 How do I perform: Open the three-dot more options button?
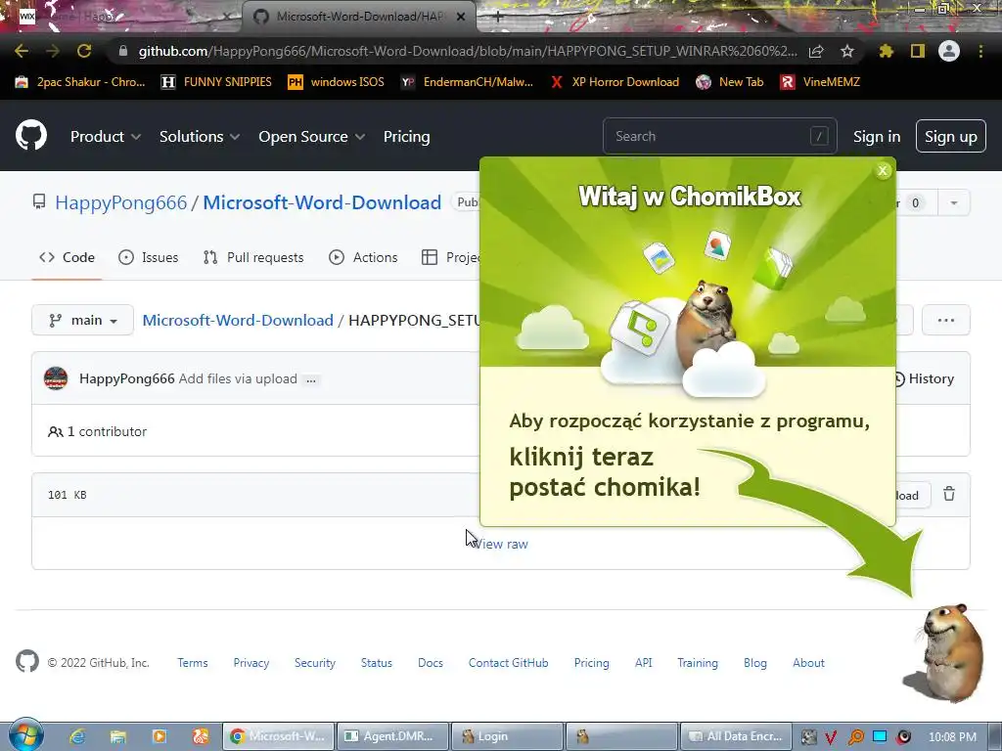pyautogui.click(x=946, y=320)
